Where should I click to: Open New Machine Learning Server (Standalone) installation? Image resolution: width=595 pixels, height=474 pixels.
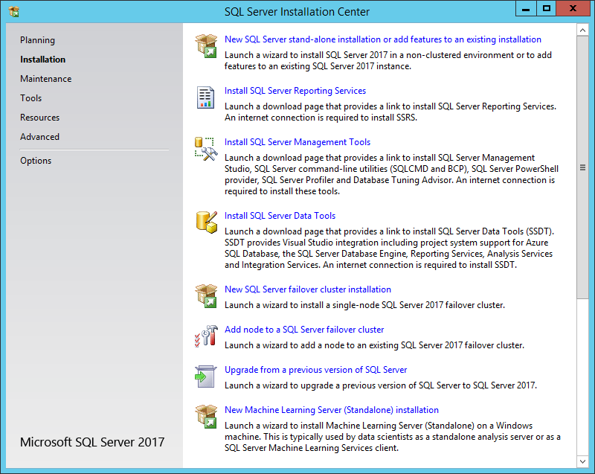(x=332, y=410)
